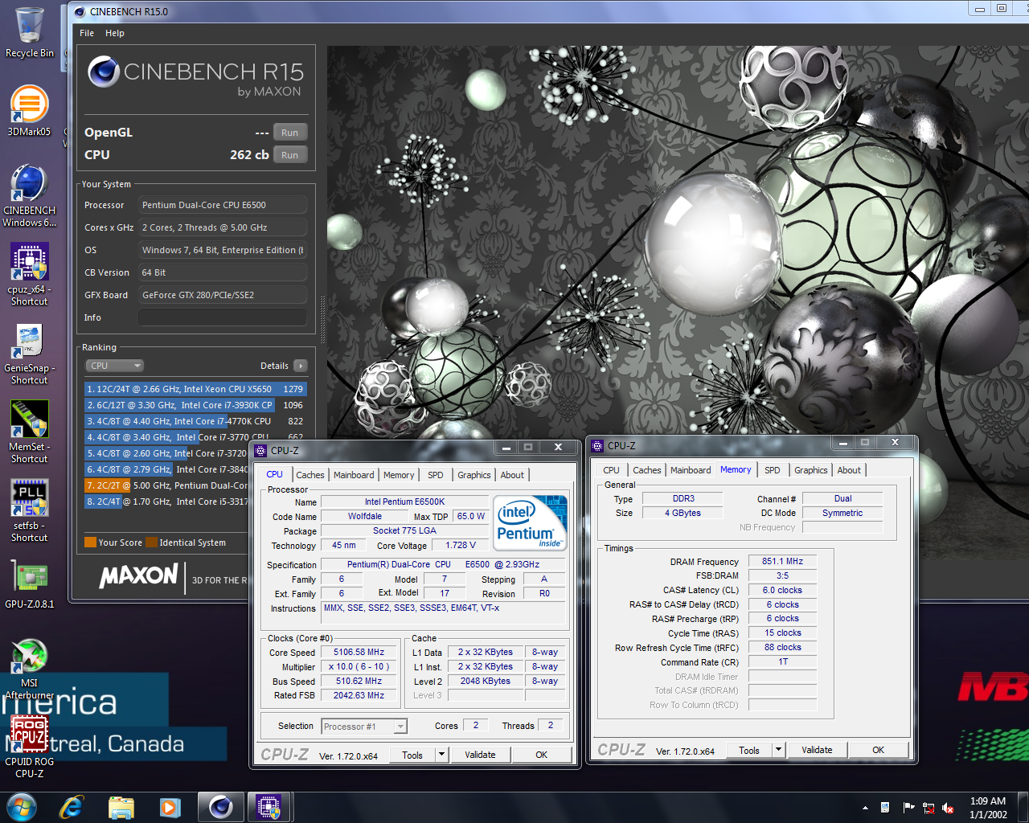Switch to Mainboard tab in right CPU-Z
The width and height of the screenshot is (1029, 823).
[x=691, y=470]
